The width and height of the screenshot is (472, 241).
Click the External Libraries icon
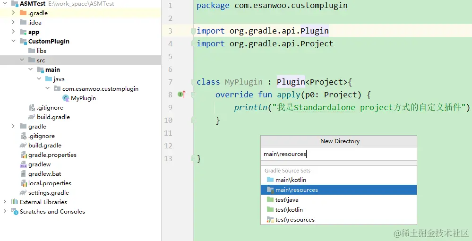click(x=15, y=202)
